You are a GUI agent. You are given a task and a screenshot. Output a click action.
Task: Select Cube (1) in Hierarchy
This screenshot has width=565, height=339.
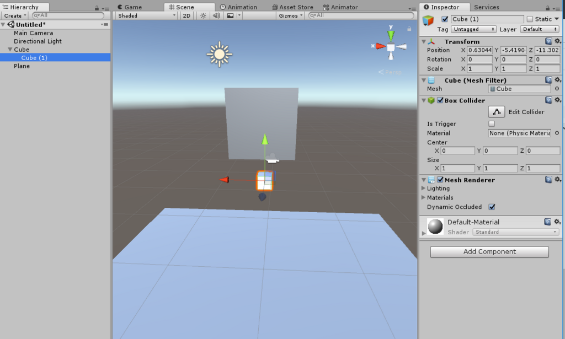[x=34, y=57]
